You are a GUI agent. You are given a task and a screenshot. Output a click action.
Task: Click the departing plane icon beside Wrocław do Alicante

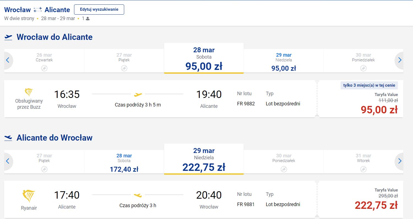8,37
